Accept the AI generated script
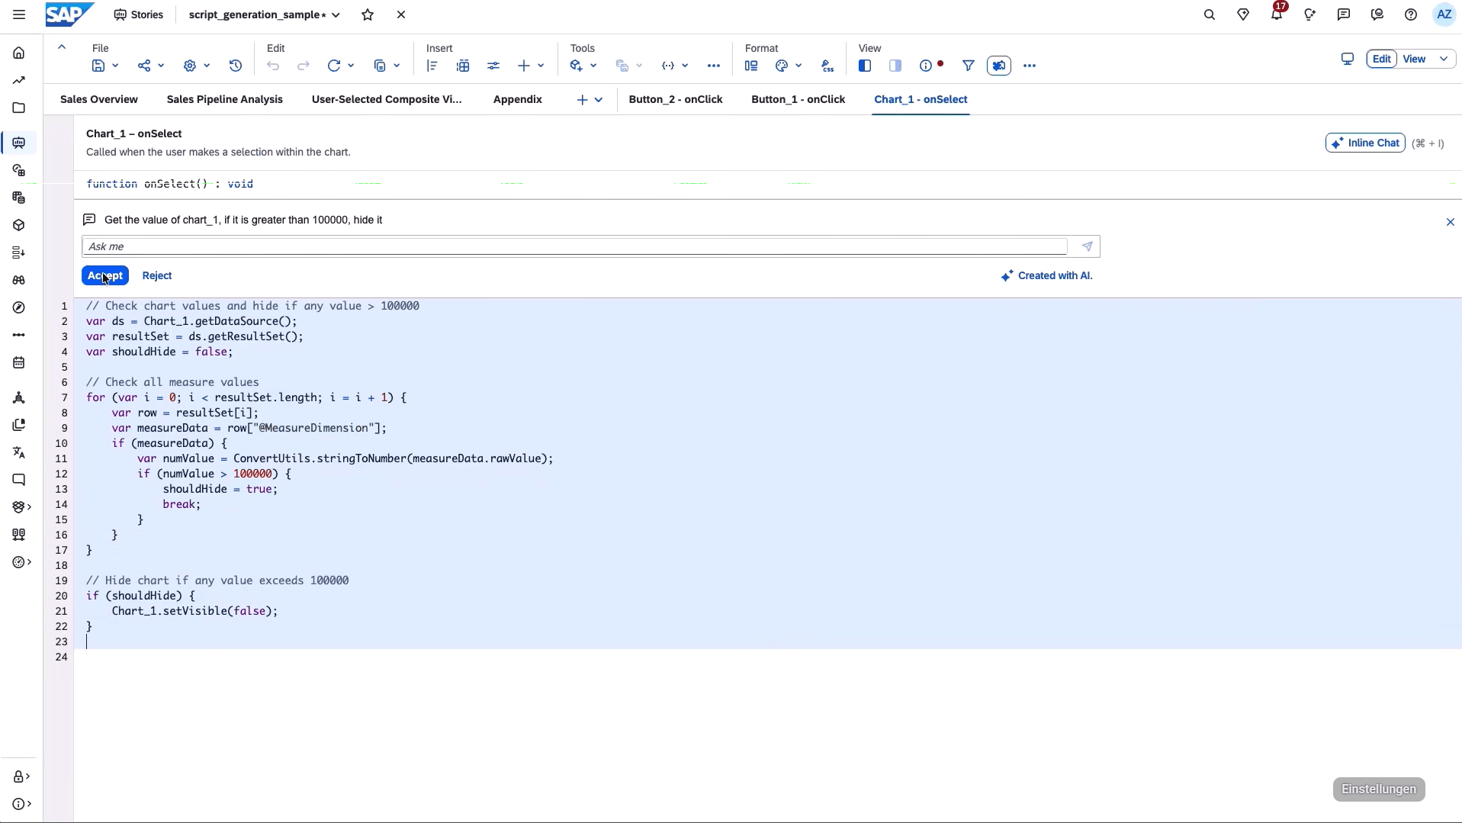Image resolution: width=1462 pixels, height=823 pixels. 105,275
